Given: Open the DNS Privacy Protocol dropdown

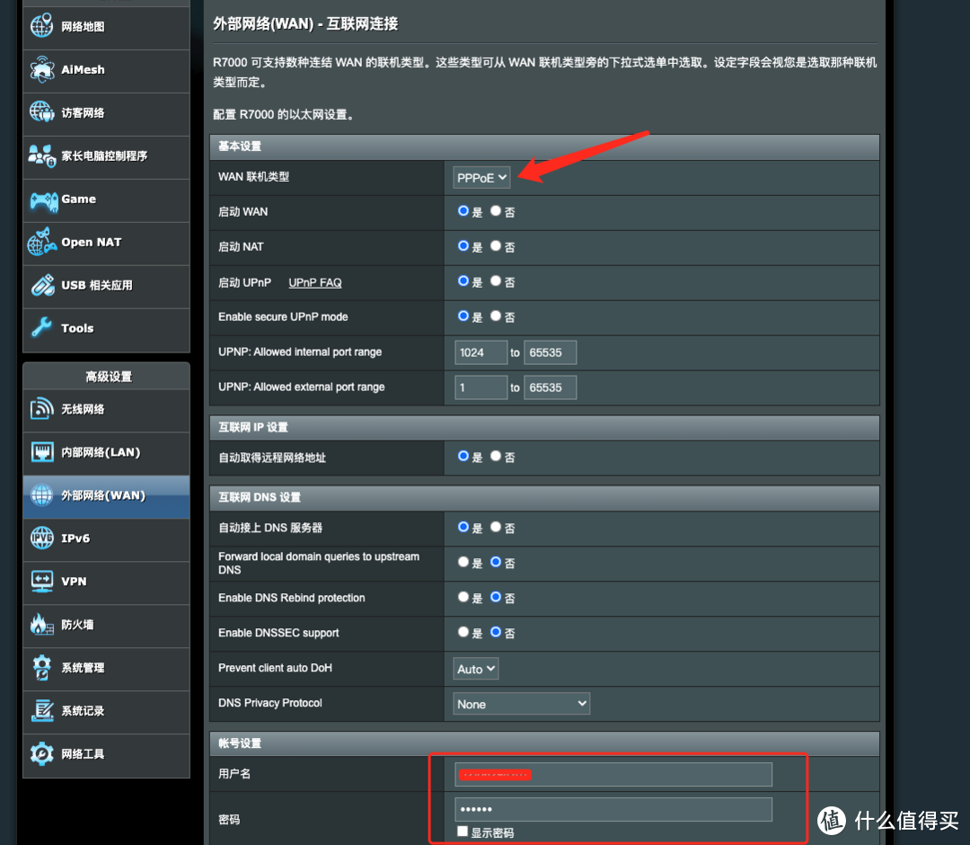Looking at the screenshot, I should pos(521,704).
